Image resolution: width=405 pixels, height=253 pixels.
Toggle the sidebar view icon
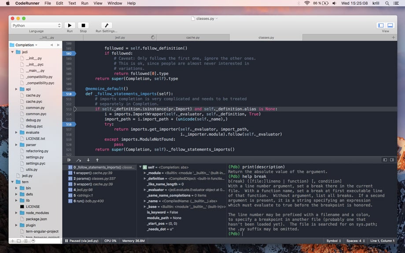pos(381,26)
